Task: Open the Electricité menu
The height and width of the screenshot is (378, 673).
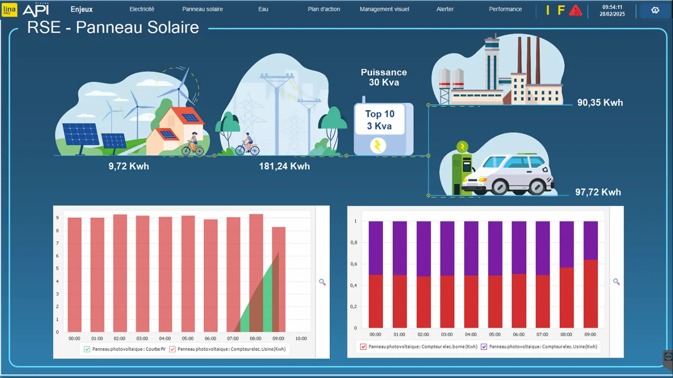Action: pos(142,9)
